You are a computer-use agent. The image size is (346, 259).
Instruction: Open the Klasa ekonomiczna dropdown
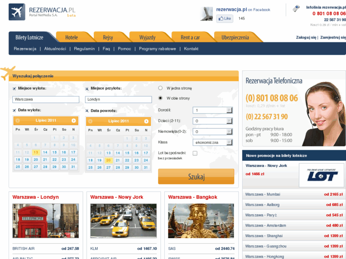tap(212, 143)
